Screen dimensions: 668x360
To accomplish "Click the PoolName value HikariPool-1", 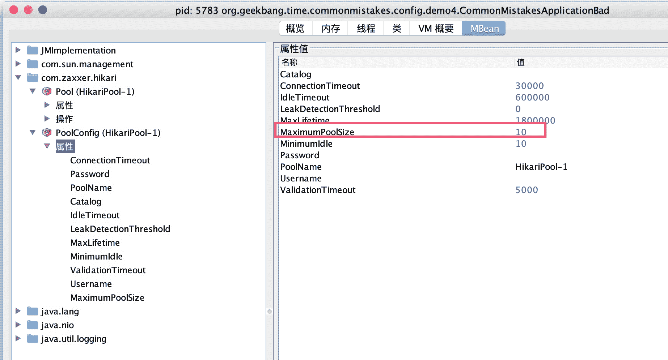I will (541, 167).
